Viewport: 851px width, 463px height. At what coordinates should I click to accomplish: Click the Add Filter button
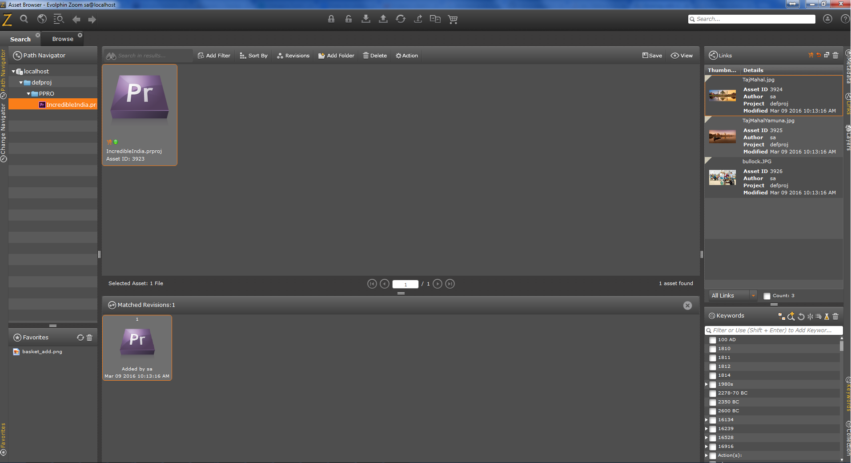(x=214, y=56)
